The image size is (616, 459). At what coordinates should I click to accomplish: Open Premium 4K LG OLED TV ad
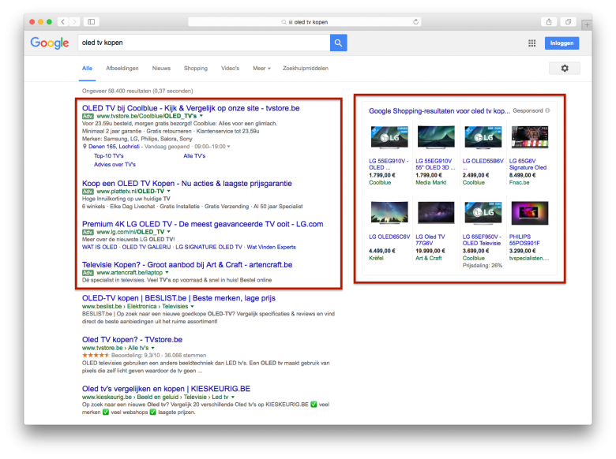[x=203, y=224]
